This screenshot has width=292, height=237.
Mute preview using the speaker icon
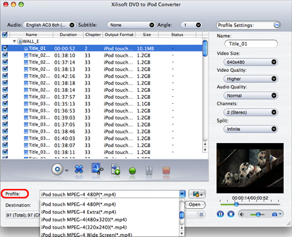click(242, 214)
